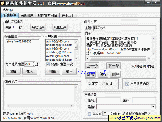Select the 不变 radio button
162x122 pixels.
(89, 84)
